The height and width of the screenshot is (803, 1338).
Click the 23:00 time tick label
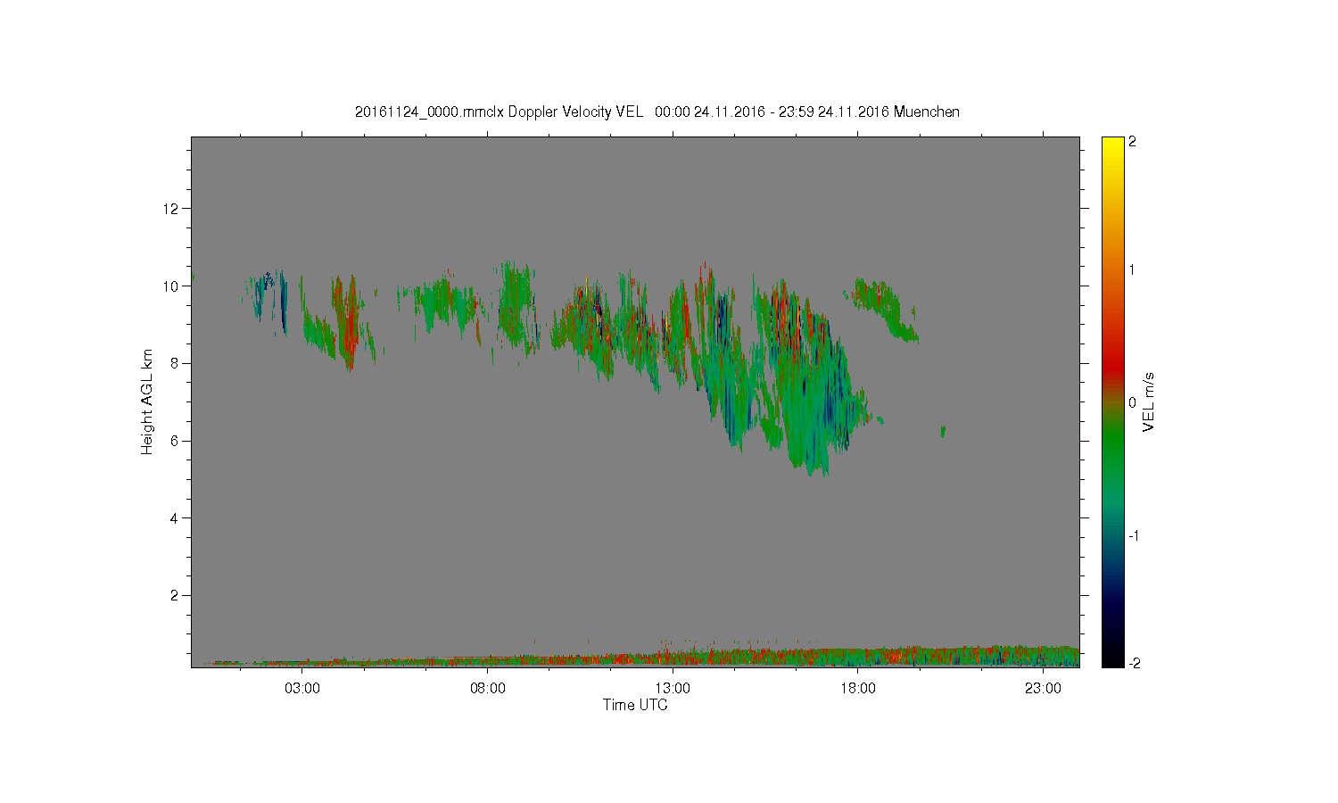click(1043, 689)
